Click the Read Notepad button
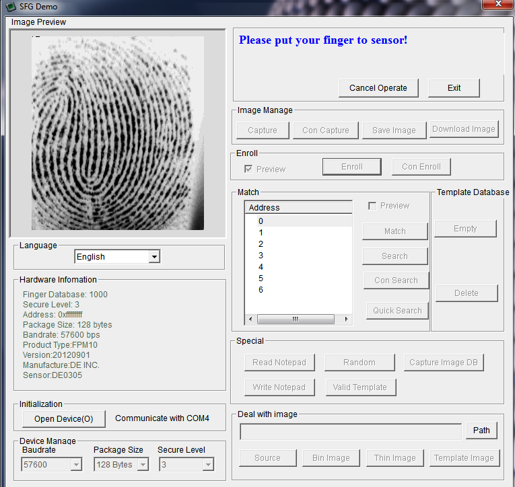This screenshot has width=515, height=487. tap(279, 363)
